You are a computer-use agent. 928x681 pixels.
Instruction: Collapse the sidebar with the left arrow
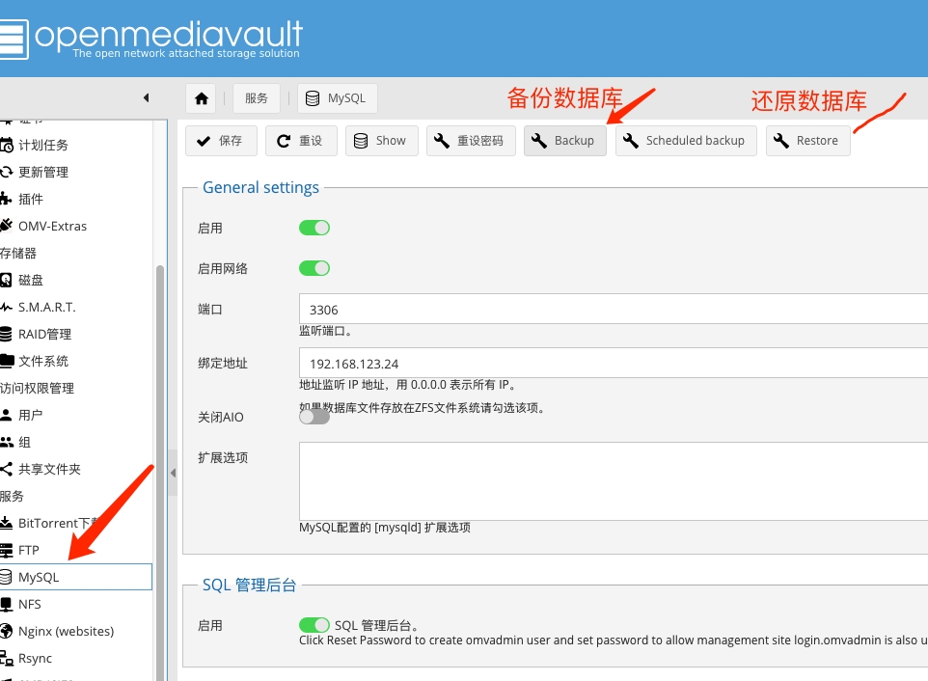coord(147,97)
